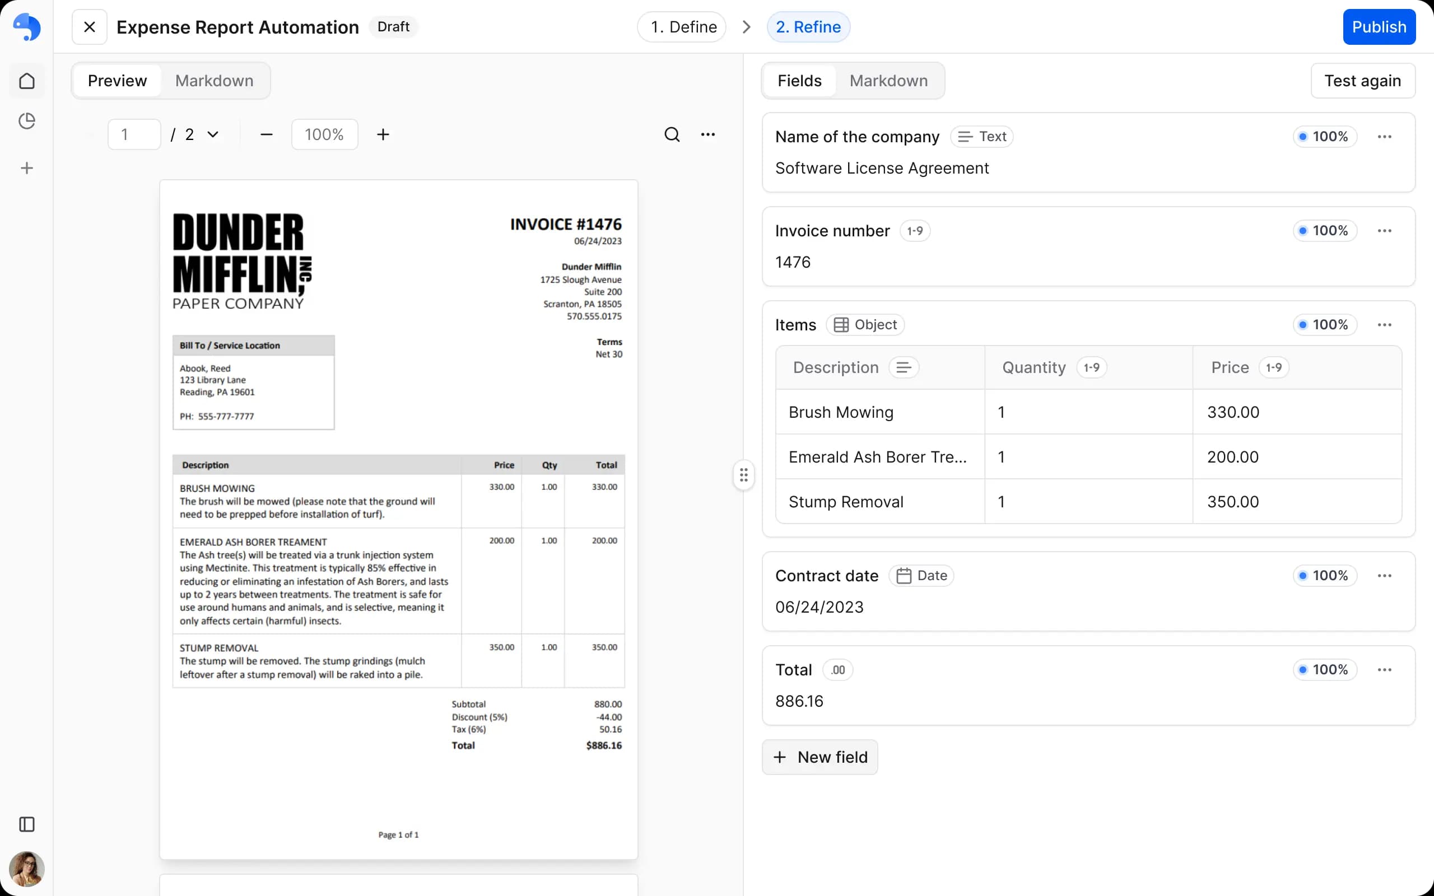Open the analytics pie chart icon
Viewport: 1434px width, 896px height.
click(x=27, y=121)
